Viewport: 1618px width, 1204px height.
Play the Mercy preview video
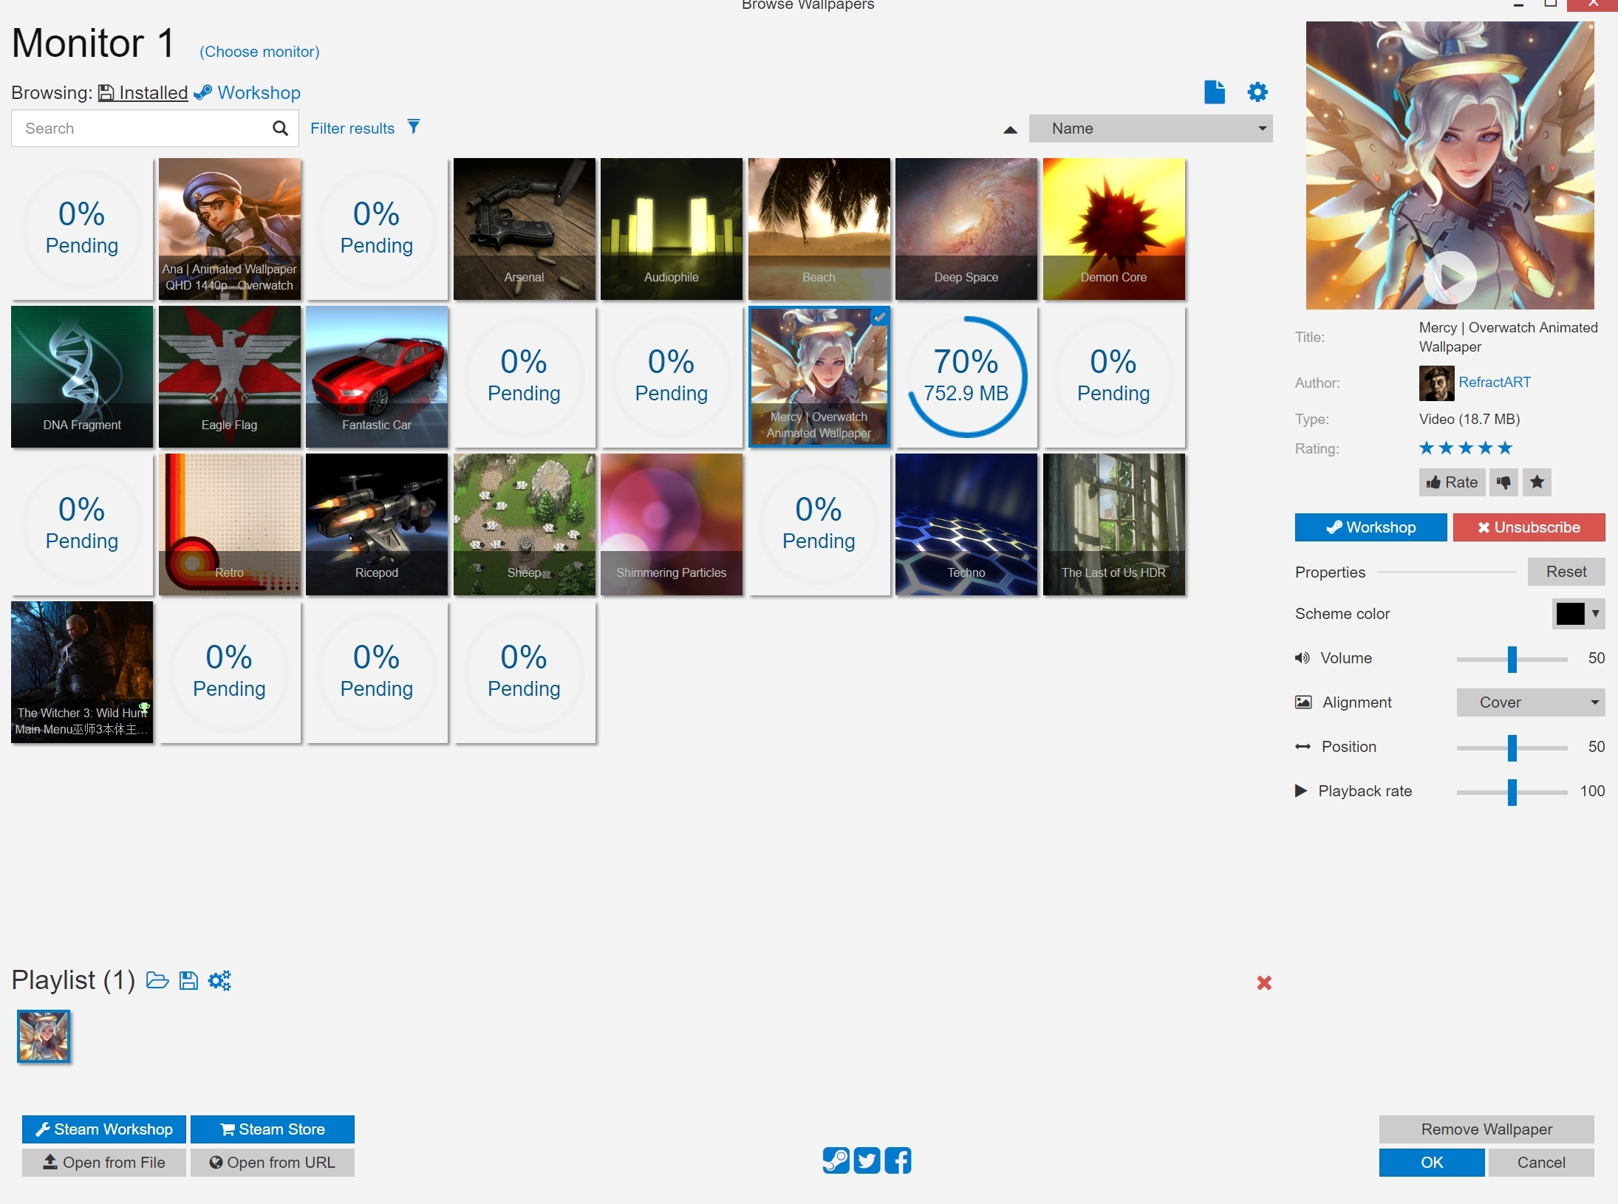(1450, 278)
